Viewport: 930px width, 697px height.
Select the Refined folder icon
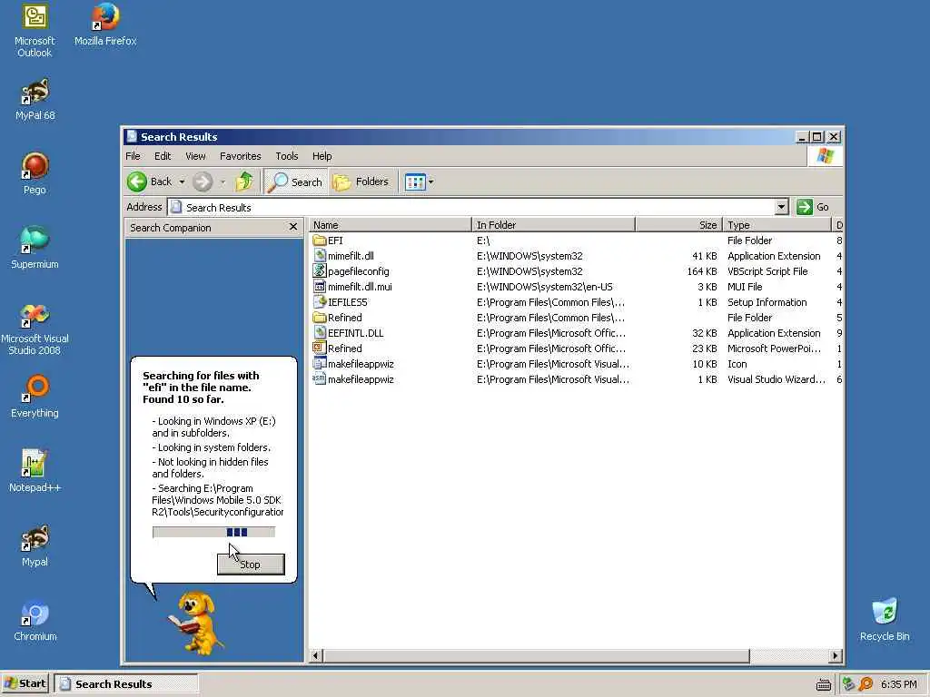coord(320,317)
